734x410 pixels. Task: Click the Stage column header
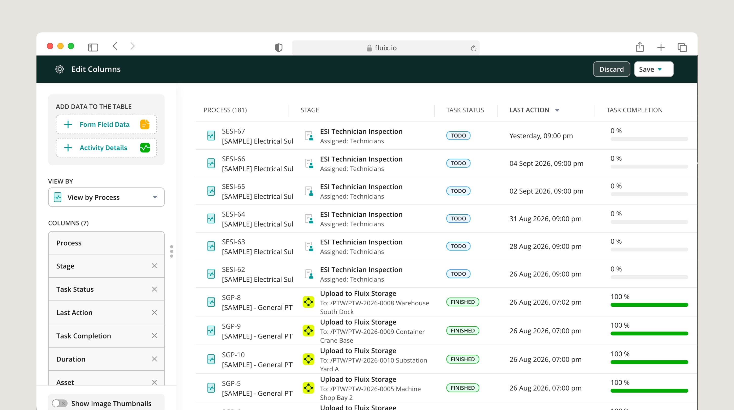310,110
